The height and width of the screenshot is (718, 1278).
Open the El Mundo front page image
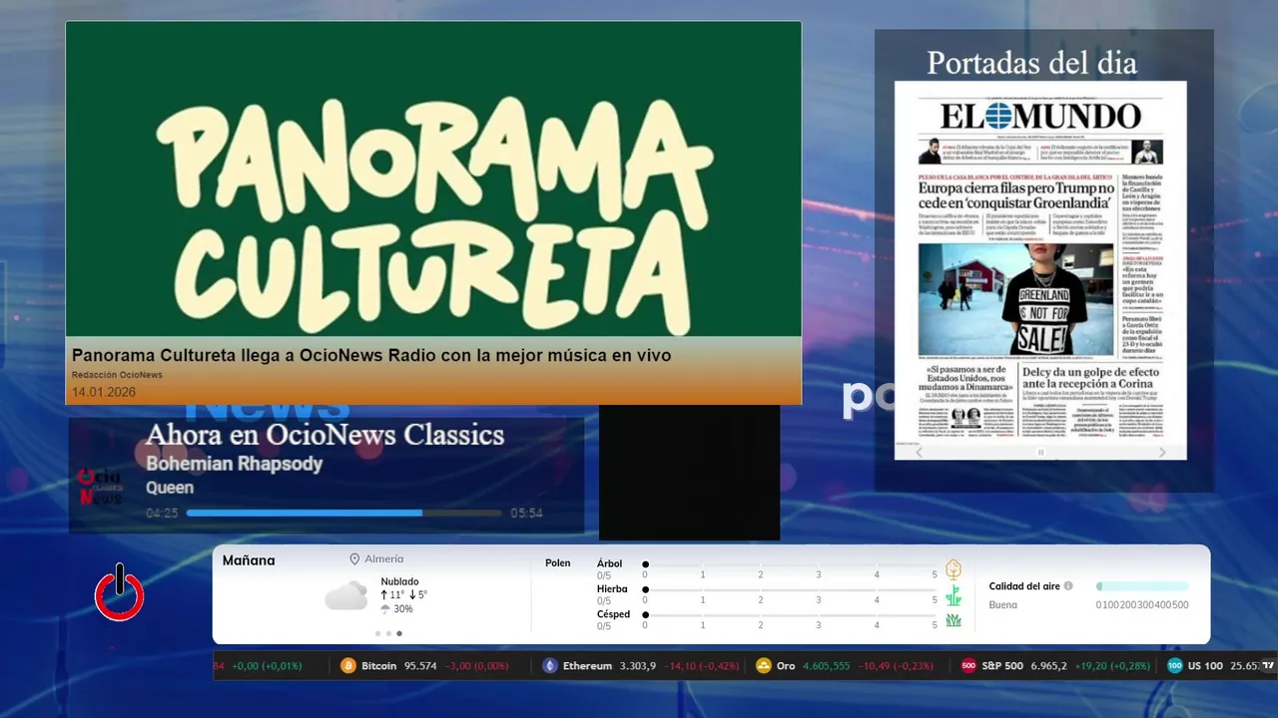[x=1040, y=270]
